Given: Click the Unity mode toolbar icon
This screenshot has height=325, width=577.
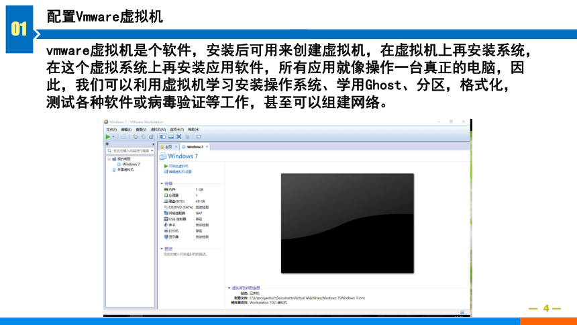Looking at the screenshot, I should pos(187,137).
